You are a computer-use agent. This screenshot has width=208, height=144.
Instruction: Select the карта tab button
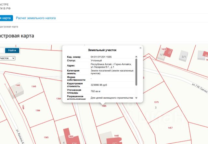pyautogui.click(x=6, y=18)
